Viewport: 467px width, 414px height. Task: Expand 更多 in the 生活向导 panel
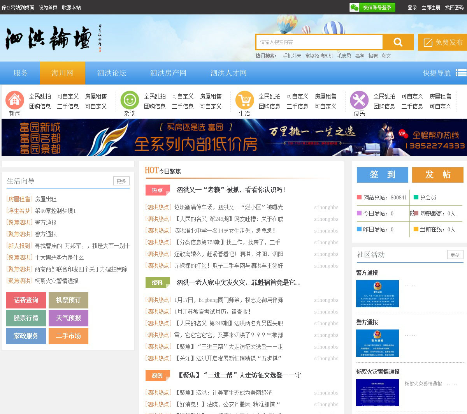tap(121, 181)
